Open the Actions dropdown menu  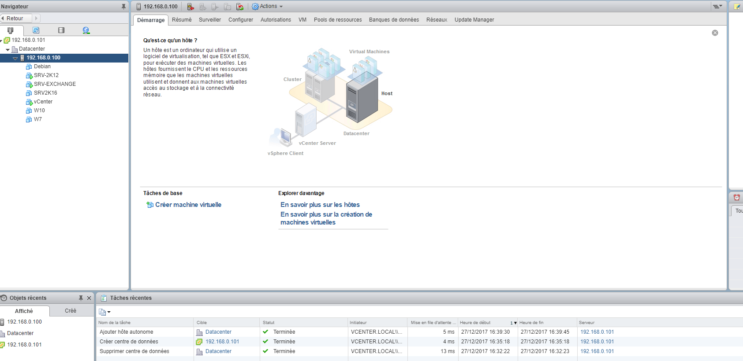(267, 7)
